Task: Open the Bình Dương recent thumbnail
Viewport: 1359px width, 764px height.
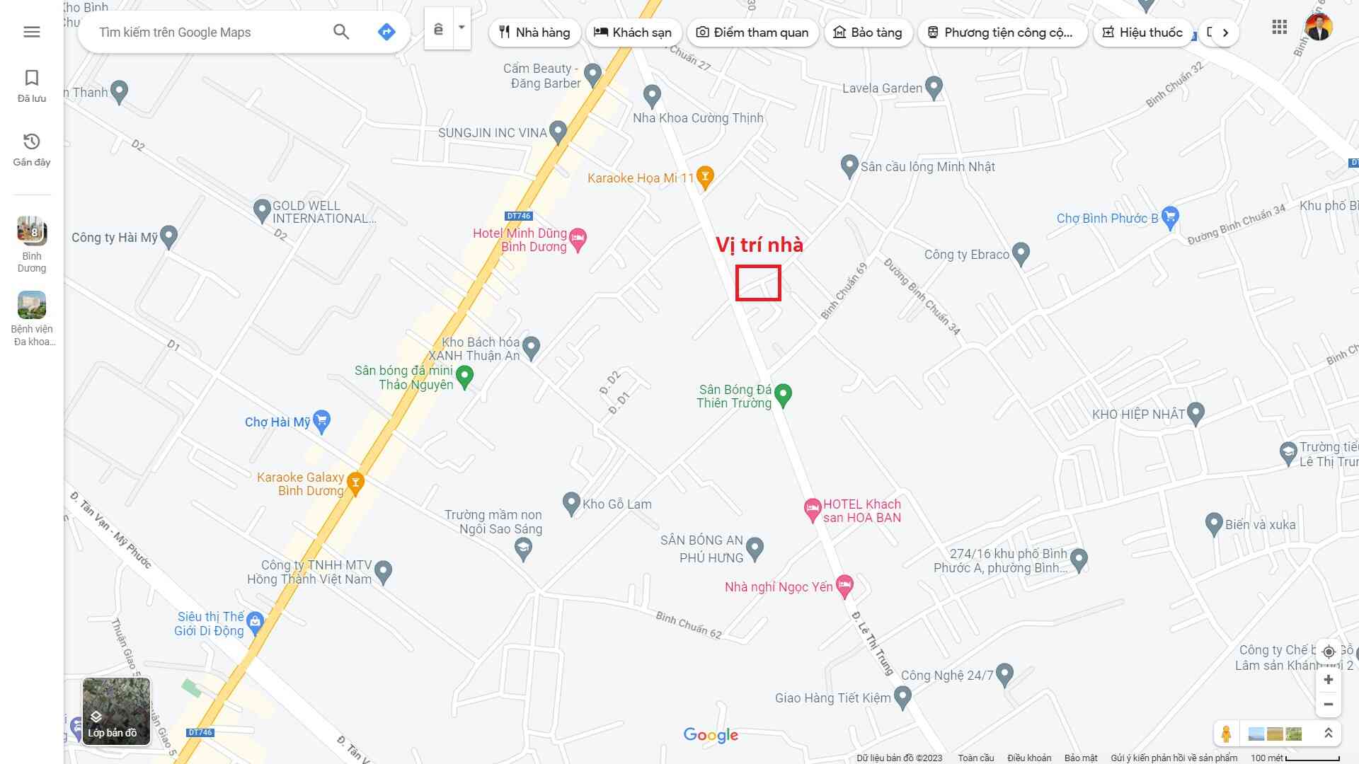Action: (32, 244)
